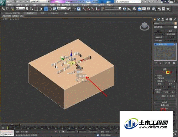Click the Bind to Space Warp tool
178x137 pixels.
(x=12, y=9)
